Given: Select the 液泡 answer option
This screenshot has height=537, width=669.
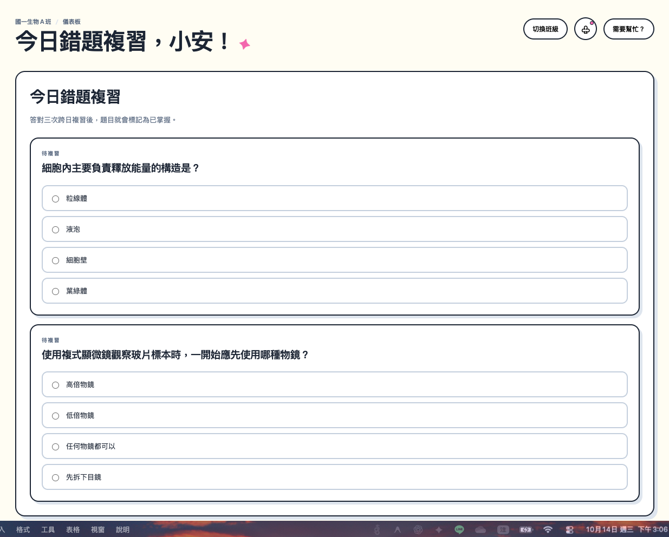Looking at the screenshot, I should 335,229.
